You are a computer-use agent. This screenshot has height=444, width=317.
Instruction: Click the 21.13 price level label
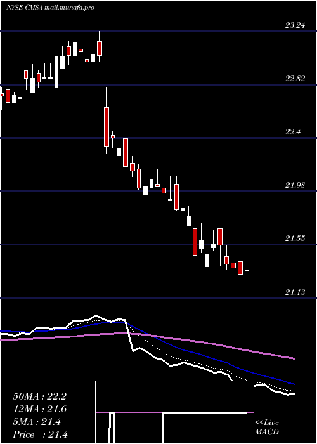(x=295, y=292)
